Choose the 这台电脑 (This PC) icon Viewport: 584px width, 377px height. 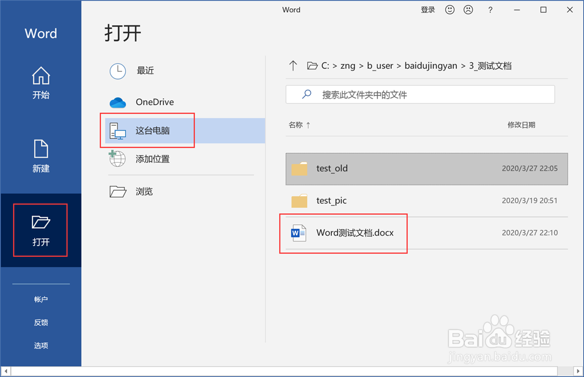pyautogui.click(x=117, y=130)
